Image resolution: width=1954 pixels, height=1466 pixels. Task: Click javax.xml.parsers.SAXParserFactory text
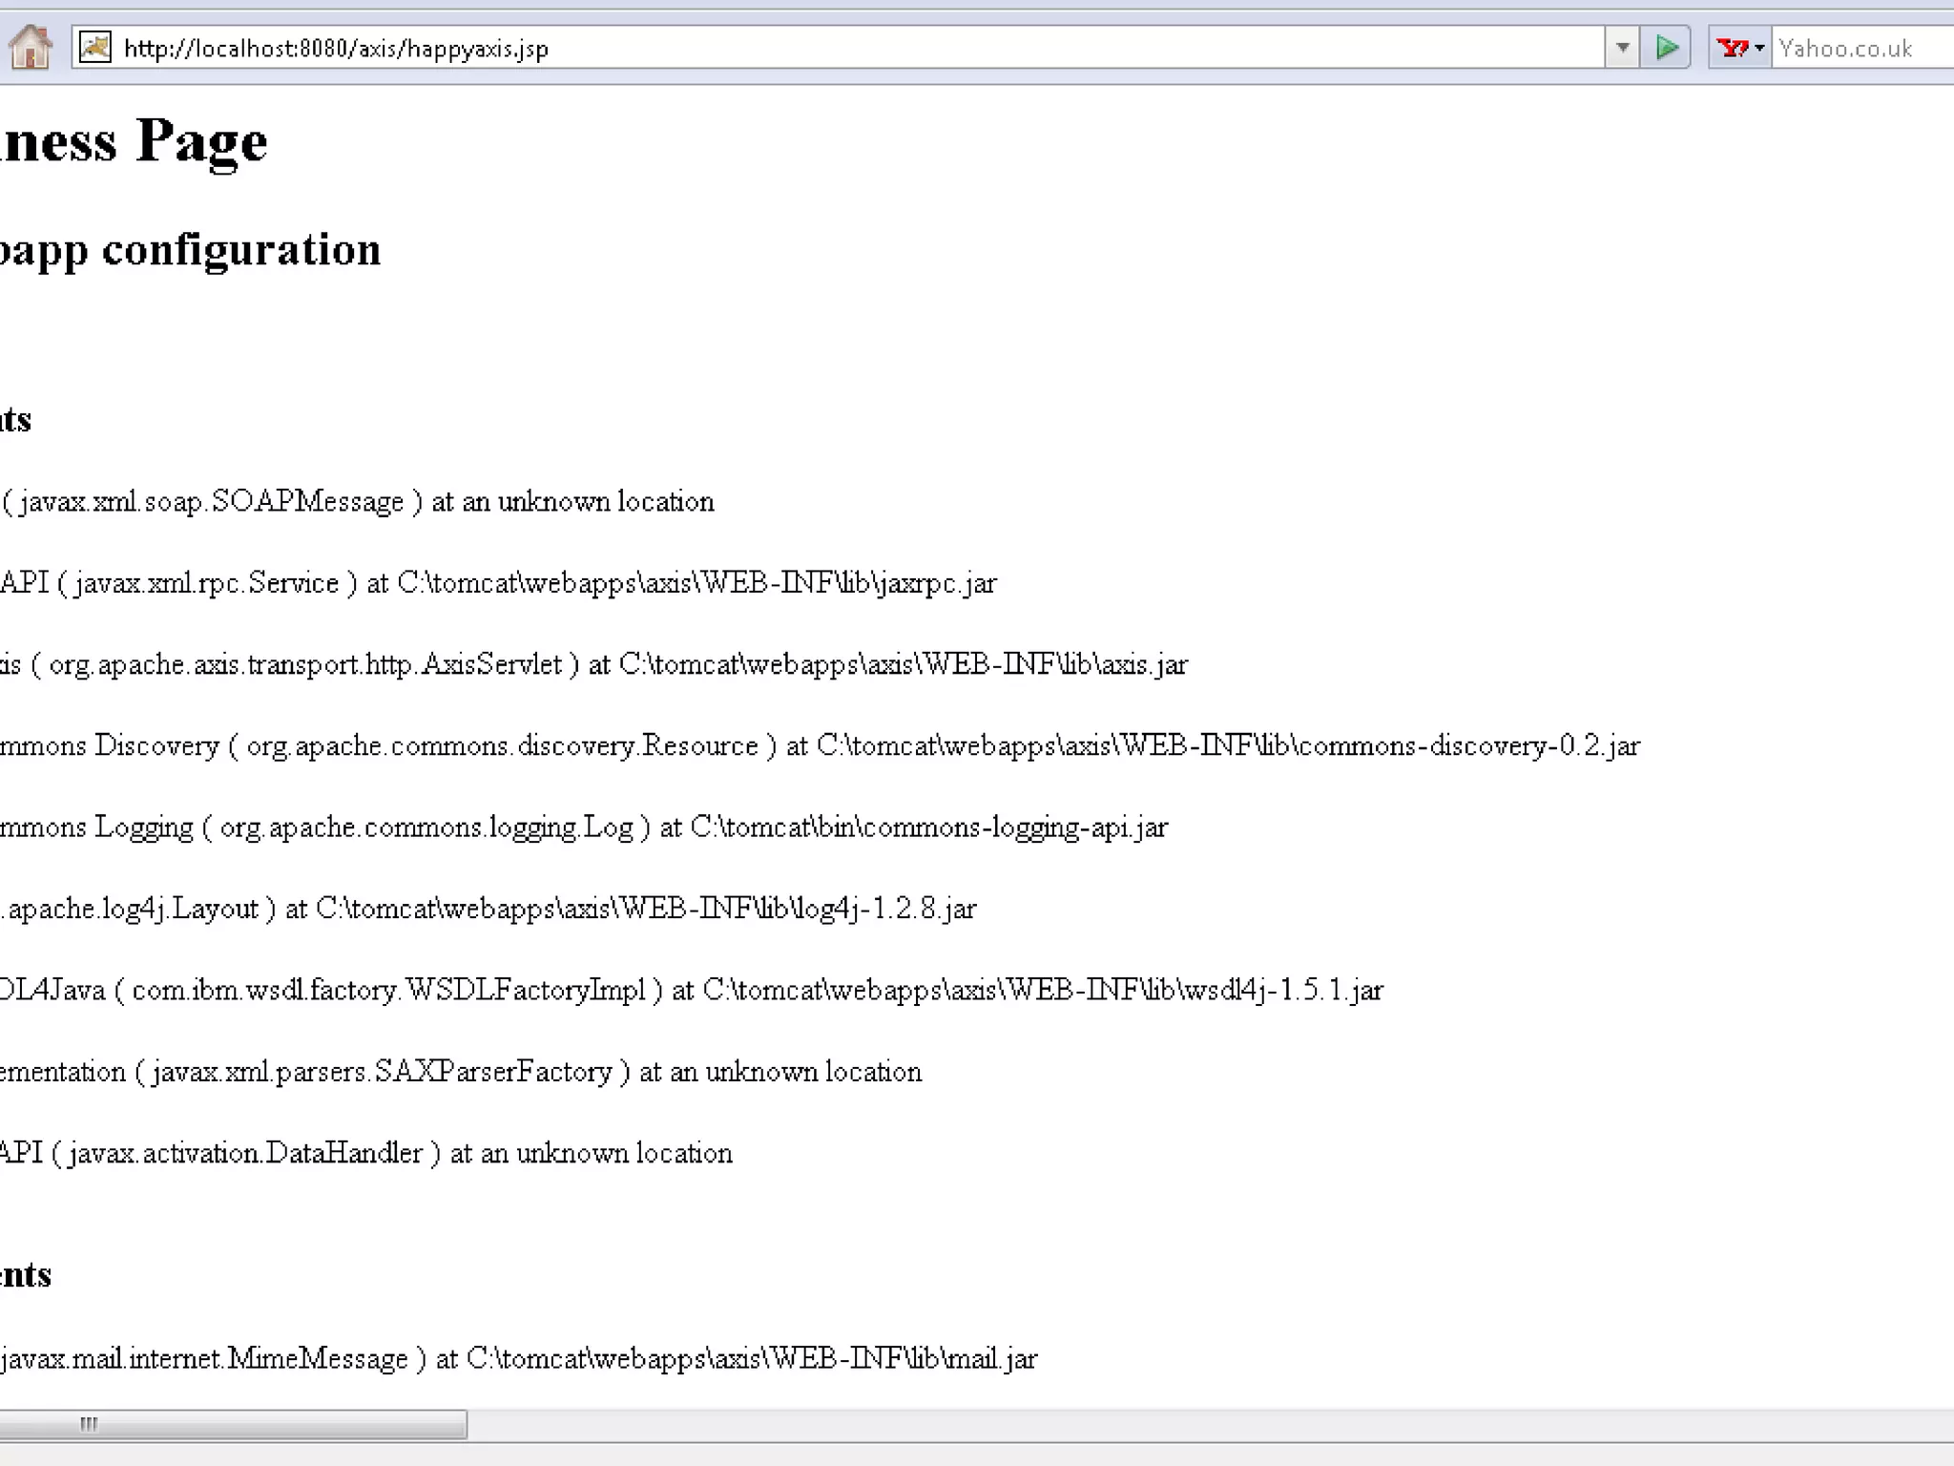coord(382,1072)
